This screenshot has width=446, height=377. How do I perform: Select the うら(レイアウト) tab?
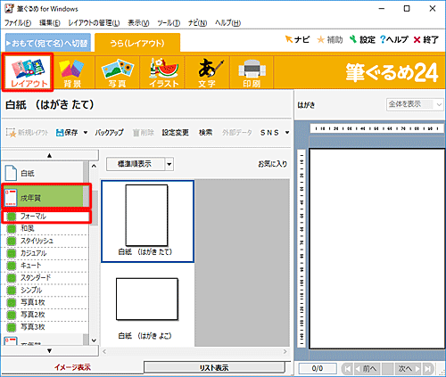(137, 43)
